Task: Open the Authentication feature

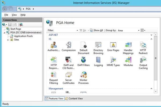Action: pyautogui.click(x=54, y=47)
